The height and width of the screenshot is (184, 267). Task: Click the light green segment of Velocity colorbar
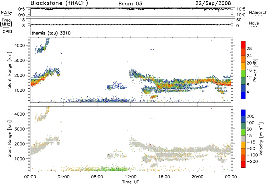coord(243,132)
